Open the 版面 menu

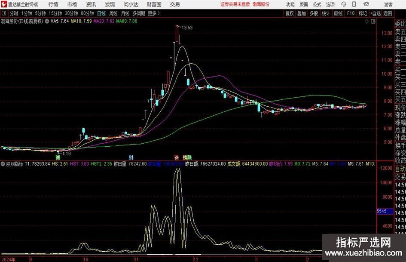click(303, 4)
